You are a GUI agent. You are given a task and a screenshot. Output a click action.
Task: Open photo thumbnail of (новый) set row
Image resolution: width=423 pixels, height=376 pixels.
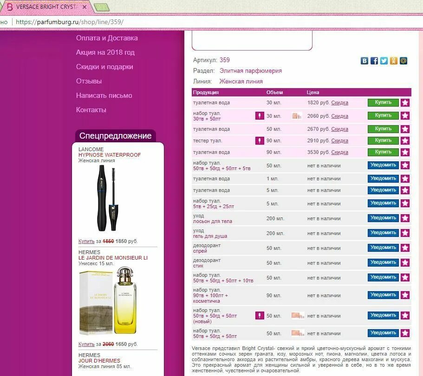pos(298,315)
